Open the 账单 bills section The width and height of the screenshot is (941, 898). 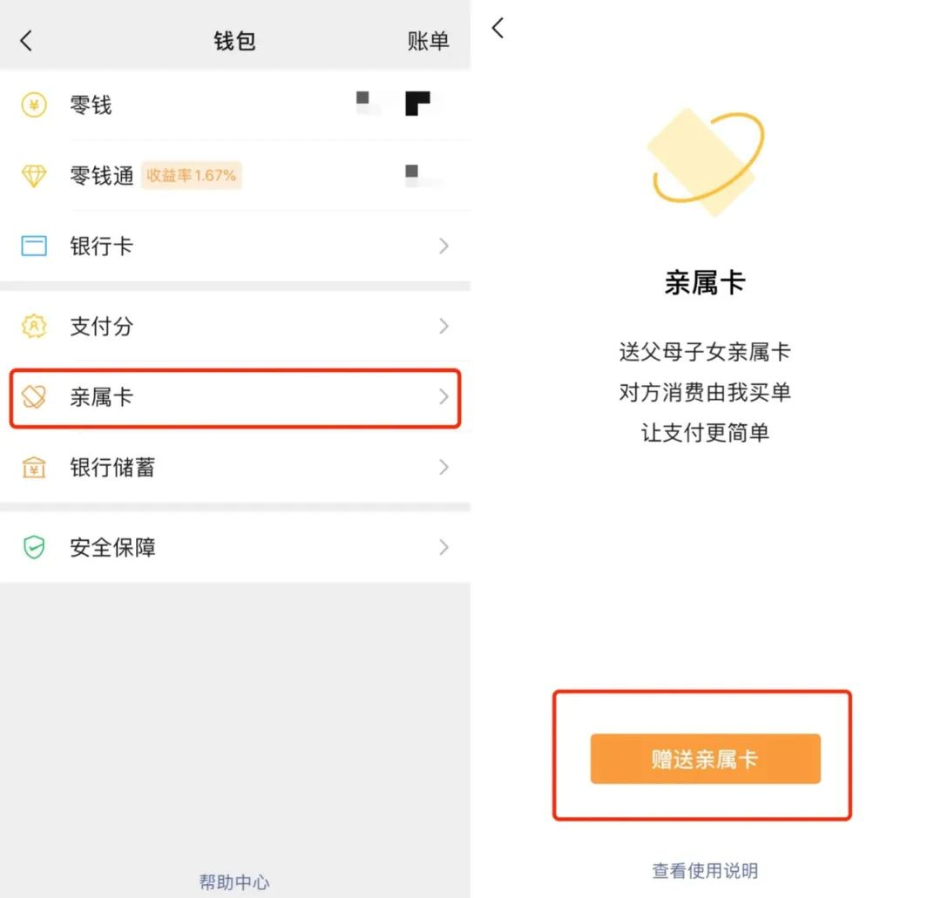point(428,40)
